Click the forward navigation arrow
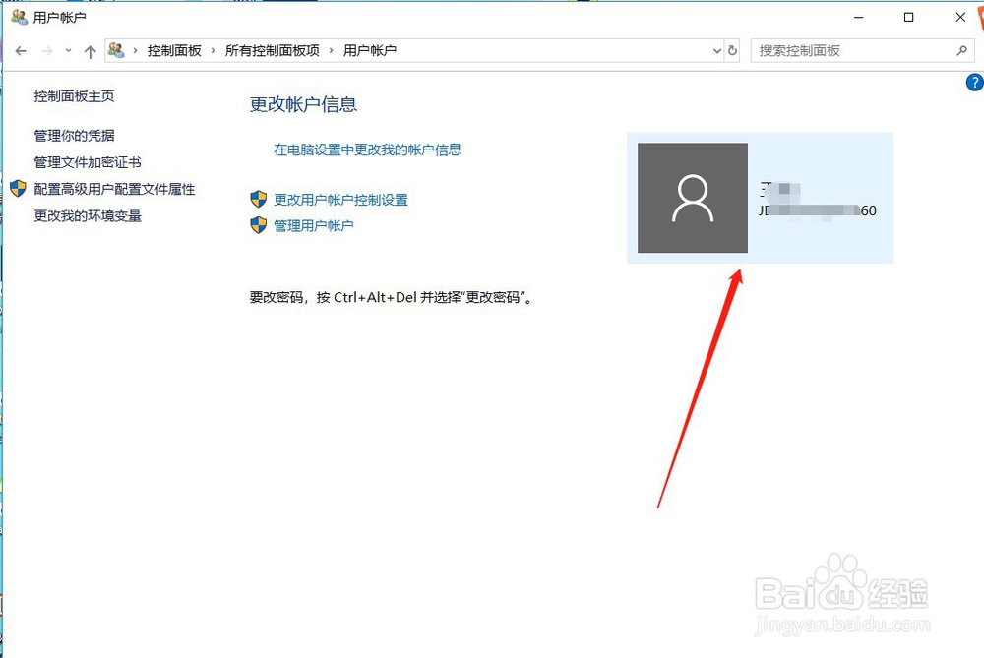The image size is (984, 658). (x=47, y=51)
